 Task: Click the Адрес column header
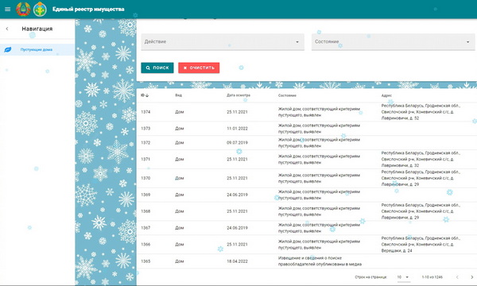[x=386, y=95]
